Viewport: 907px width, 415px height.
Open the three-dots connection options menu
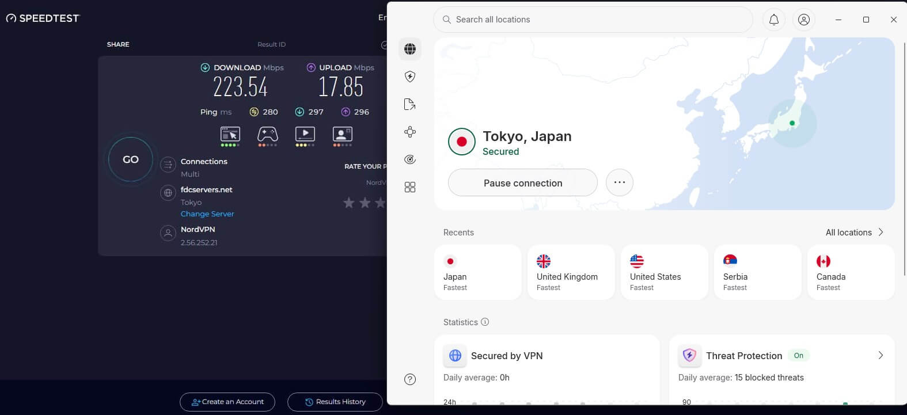[x=620, y=182]
